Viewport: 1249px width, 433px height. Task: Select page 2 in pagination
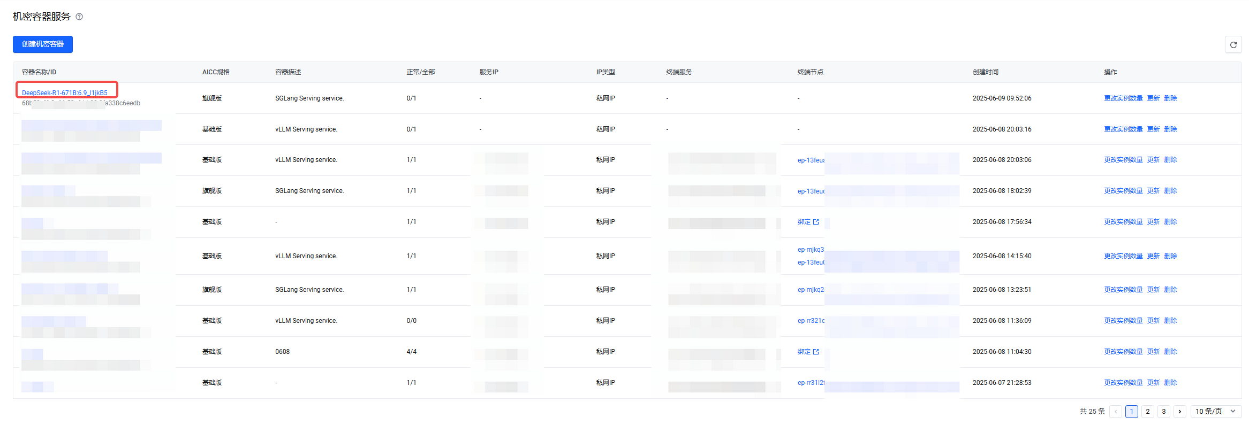pos(1148,412)
